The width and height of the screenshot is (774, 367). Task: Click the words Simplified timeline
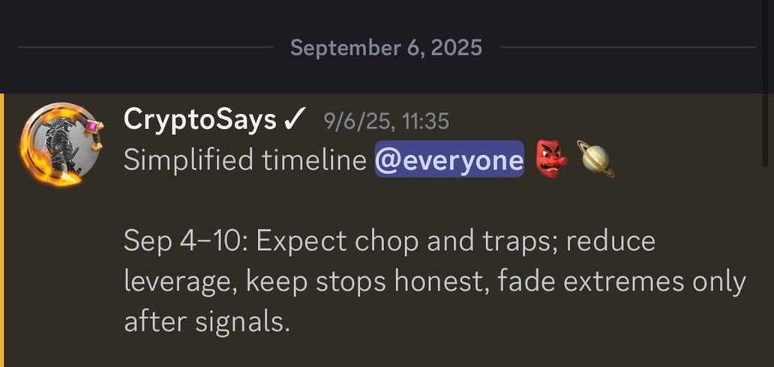(245, 160)
